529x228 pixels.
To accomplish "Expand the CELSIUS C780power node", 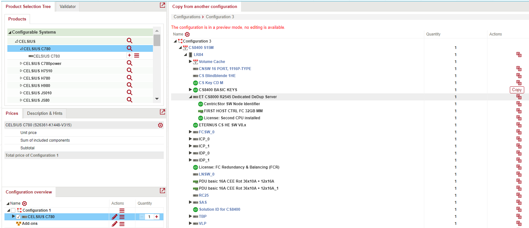I will (x=21, y=63).
